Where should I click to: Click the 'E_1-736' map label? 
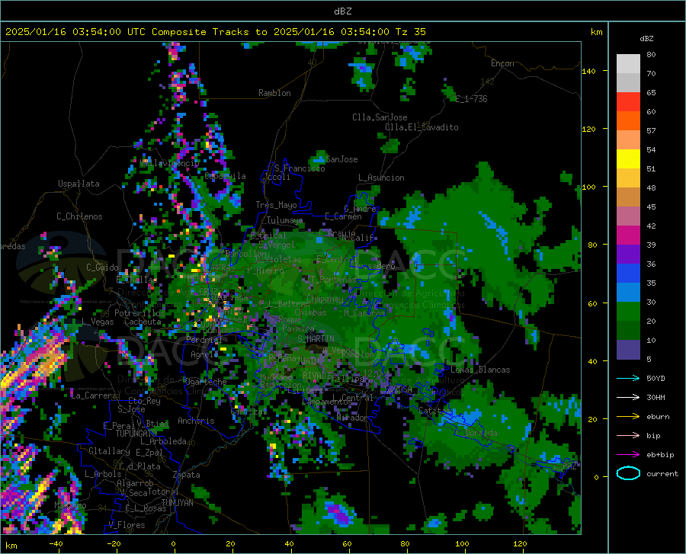click(471, 99)
